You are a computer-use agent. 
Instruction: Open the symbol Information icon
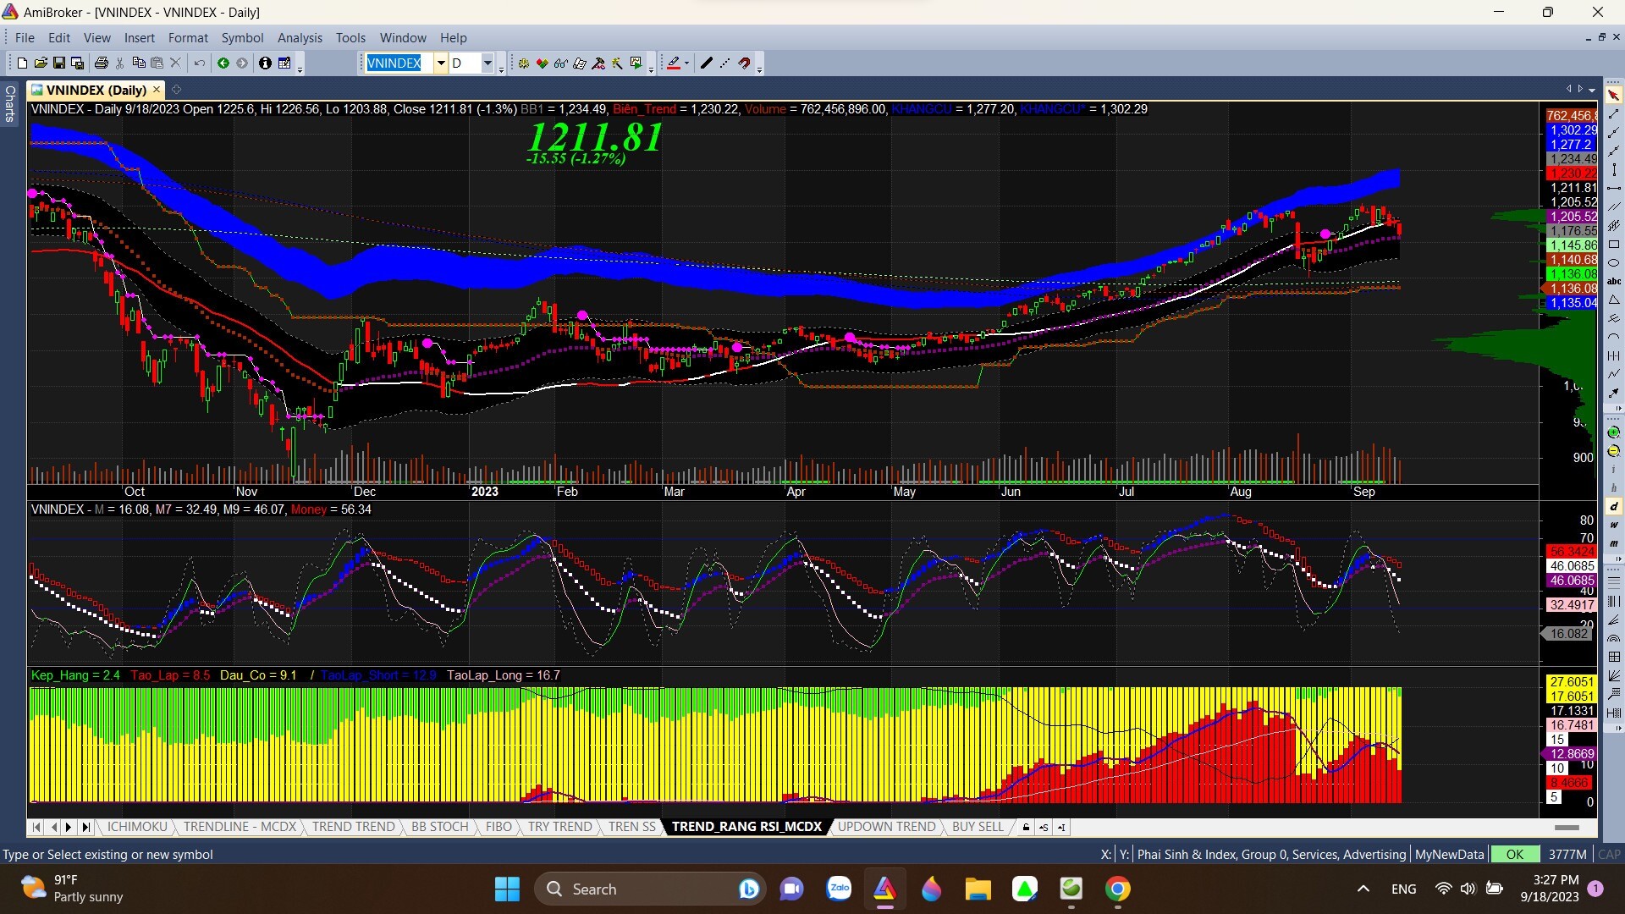click(265, 63)
